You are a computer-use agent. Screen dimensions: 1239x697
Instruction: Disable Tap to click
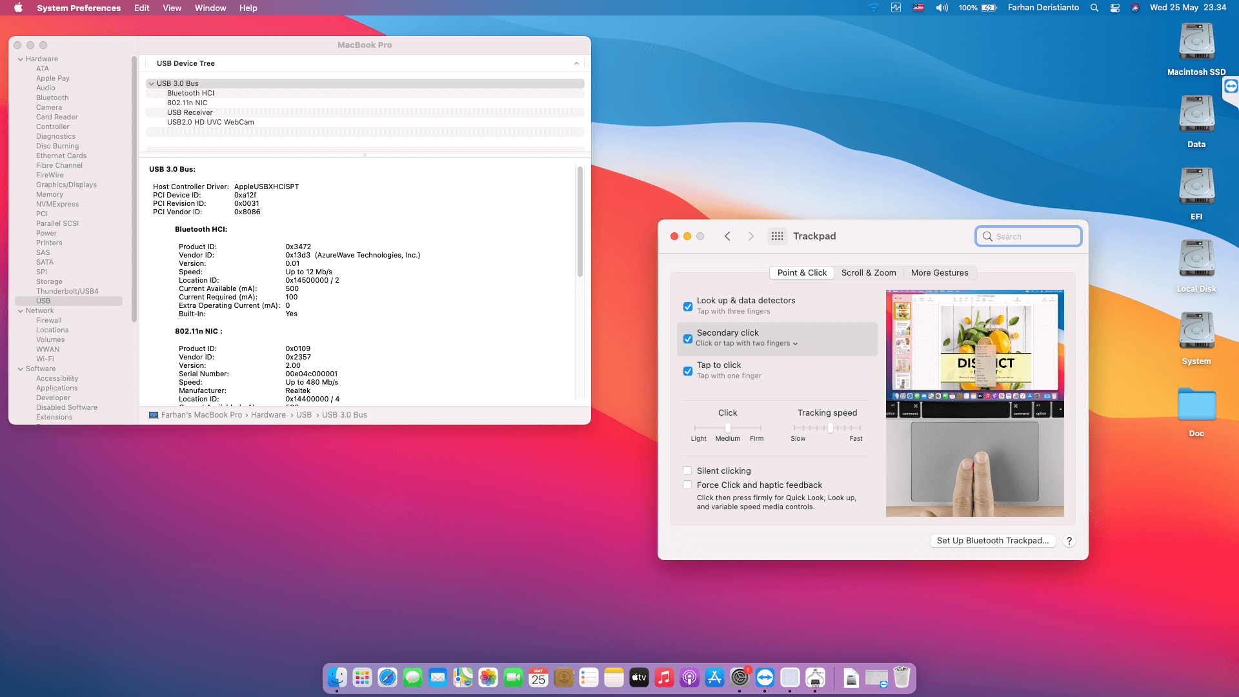688,371
